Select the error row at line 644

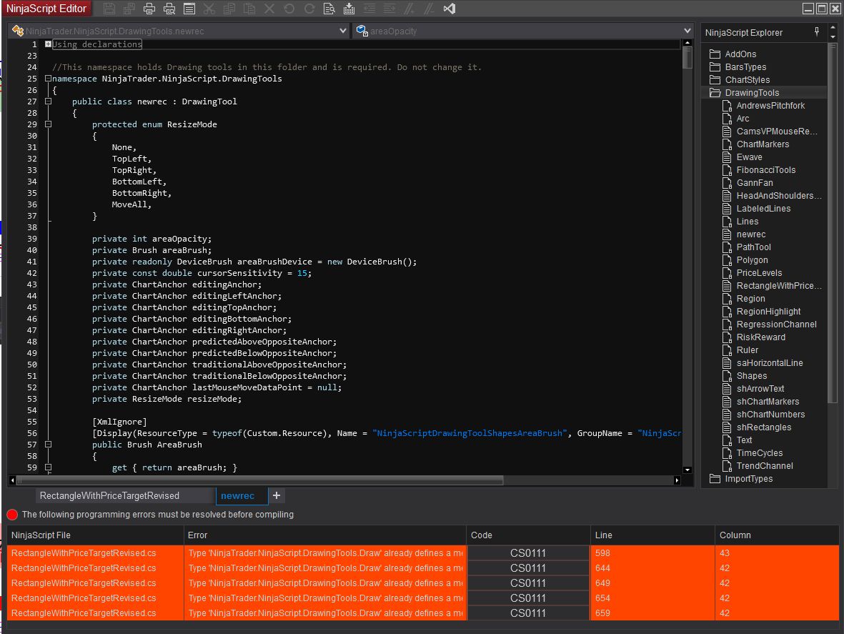(423, 568)
